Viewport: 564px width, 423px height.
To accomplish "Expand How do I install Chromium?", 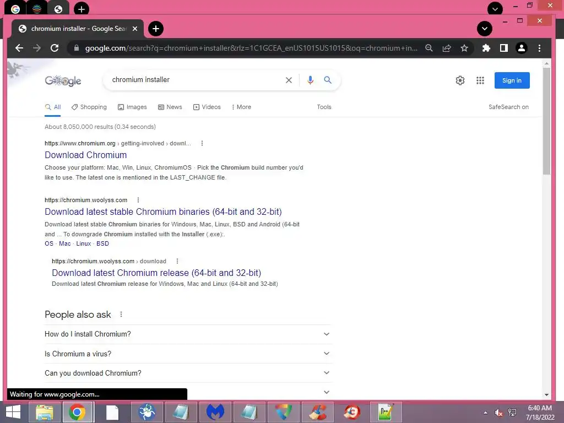I will tap(188, 334).
